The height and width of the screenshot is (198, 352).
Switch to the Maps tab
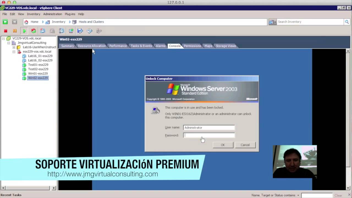click(208, 46)
